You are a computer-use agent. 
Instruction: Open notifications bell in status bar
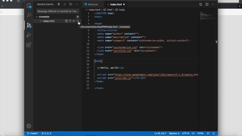tap(214, 133)
